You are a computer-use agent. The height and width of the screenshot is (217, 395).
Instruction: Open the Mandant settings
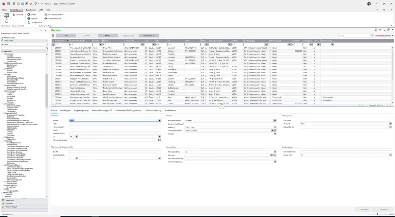(x=17, y=14)
